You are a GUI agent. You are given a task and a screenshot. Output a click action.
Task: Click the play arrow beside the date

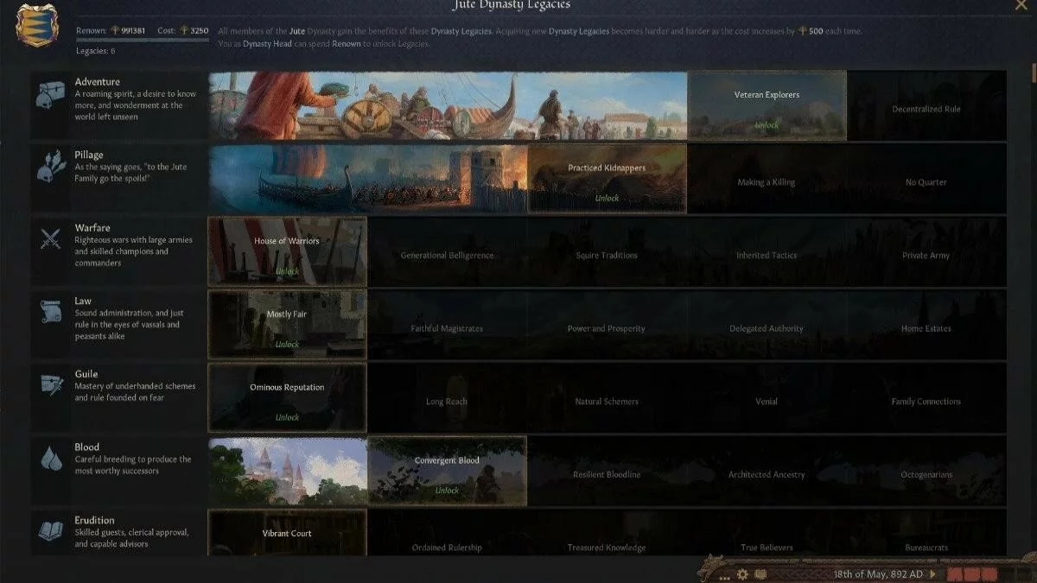click(931, 574)
